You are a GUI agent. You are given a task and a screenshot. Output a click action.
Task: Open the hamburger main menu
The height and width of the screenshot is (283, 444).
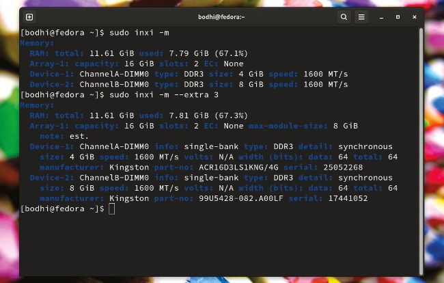(361, 16)
